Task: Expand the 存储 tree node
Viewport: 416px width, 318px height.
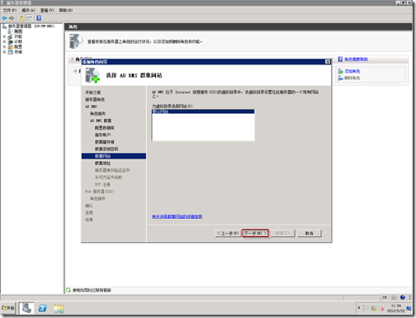Action: pos(4,52)
